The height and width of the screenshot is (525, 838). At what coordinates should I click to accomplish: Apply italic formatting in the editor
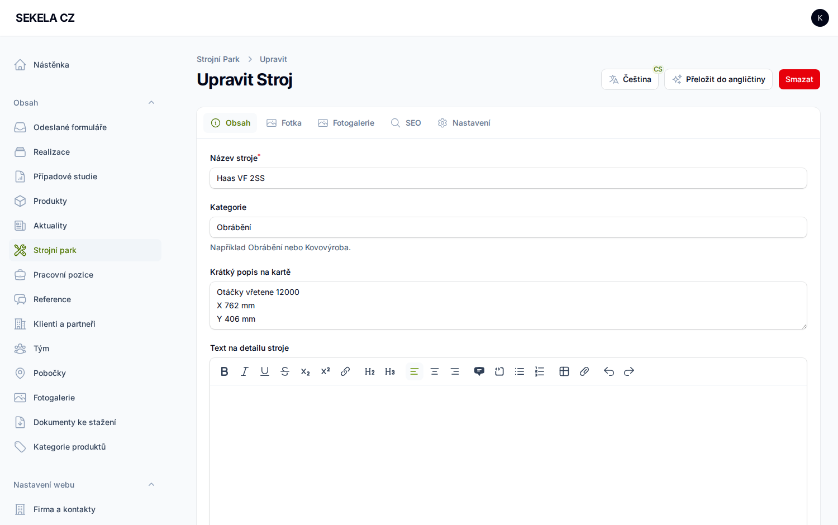coord(245,371)
